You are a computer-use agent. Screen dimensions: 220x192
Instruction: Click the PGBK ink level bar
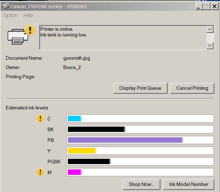[140, 161]
